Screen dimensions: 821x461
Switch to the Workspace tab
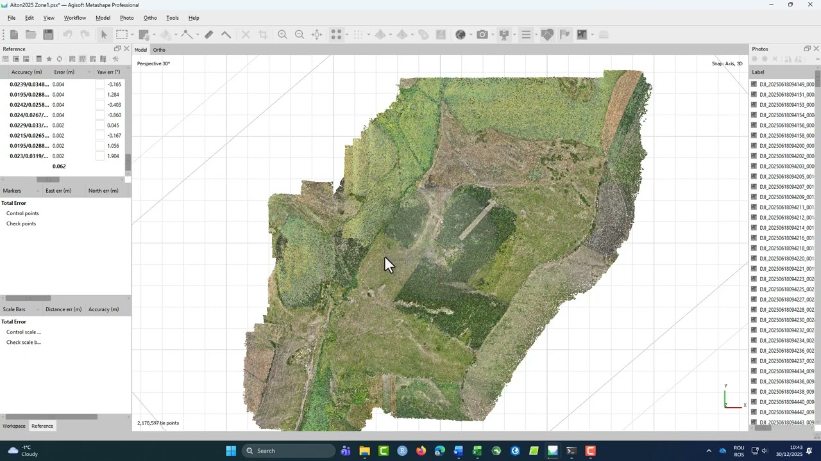14,426
